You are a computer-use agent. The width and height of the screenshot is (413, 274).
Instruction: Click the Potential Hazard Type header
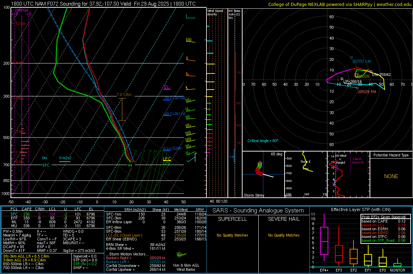[x=391, y=155]
